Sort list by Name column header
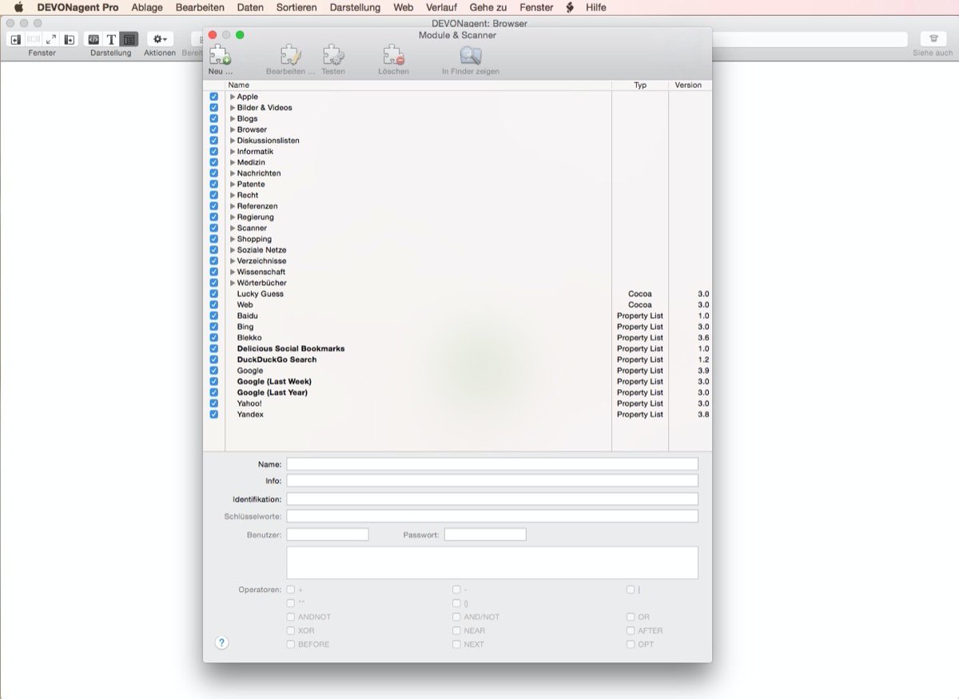Screen dimensions: 959x699 click(419, 85)
